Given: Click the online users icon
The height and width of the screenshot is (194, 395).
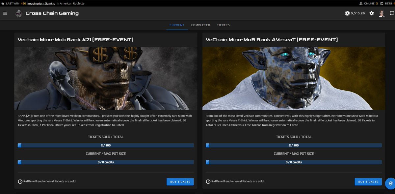Looking at the screenshot, I should [x=361, y=3].
